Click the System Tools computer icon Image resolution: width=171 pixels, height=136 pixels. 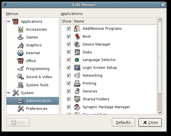point(21,85)
